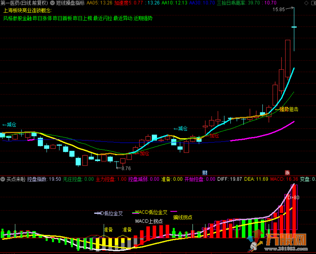316x254 pixels.
Task: Click the 近期强势 tag
Action: (143, 18)
